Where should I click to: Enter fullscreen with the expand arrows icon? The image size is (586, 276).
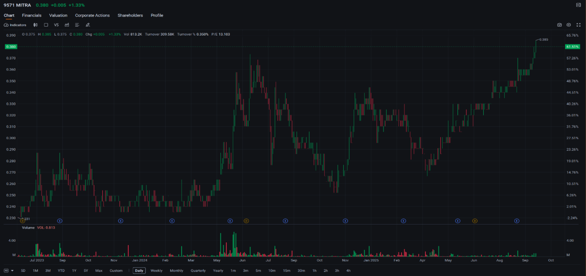pos(578,25)
